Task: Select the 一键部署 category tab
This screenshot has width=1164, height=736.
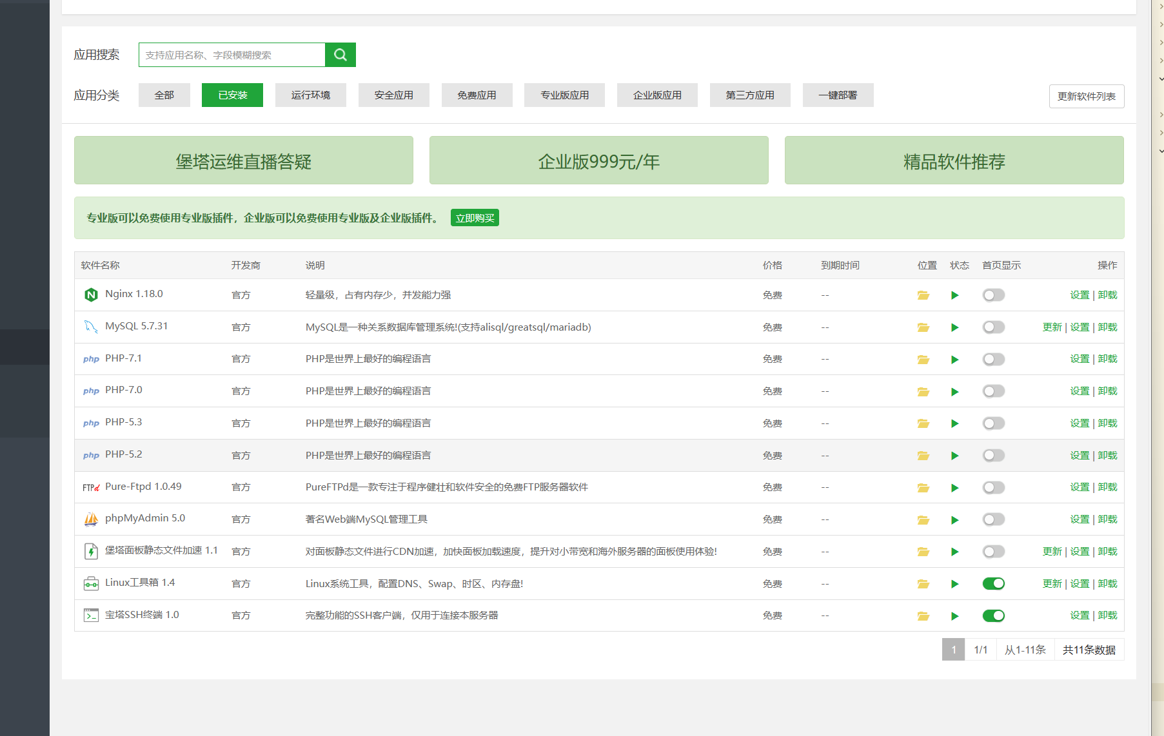Action: (x=838, y=95)
